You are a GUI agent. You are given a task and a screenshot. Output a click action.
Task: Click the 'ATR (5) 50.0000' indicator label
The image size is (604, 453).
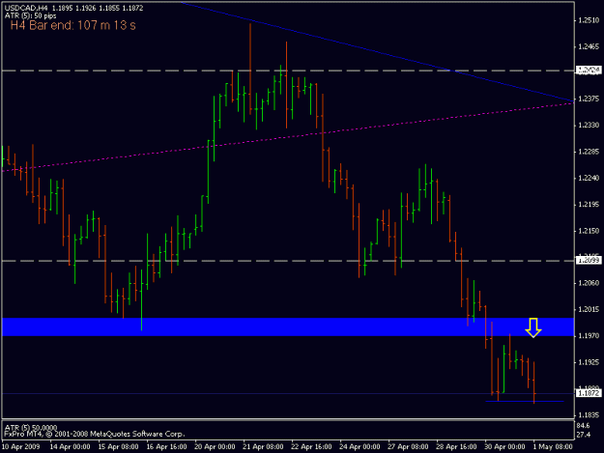tap(31, 427)
